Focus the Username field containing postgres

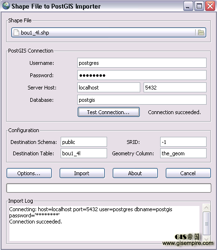pos(142,63)
